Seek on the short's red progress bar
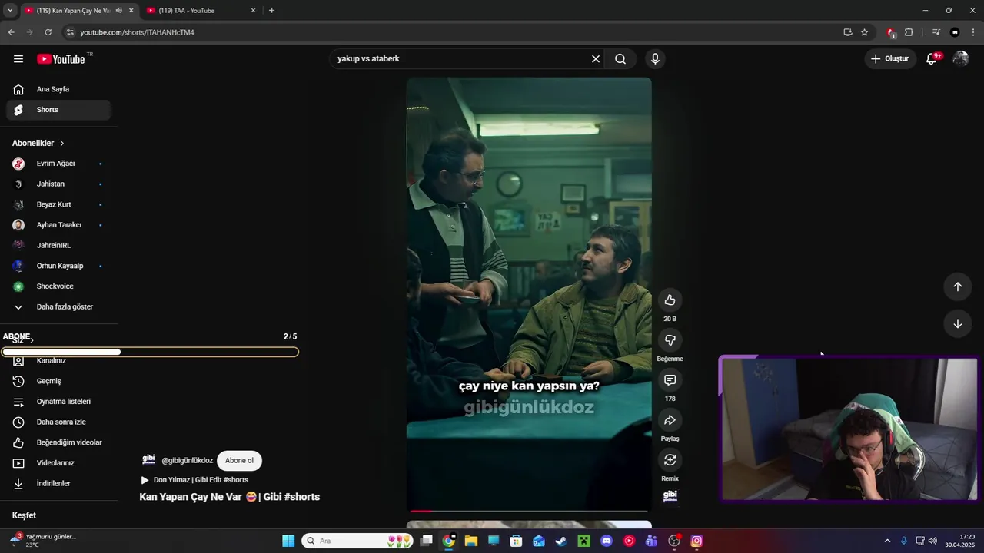The width and height of the screenshot is (984, 553). tap(529, 511)
